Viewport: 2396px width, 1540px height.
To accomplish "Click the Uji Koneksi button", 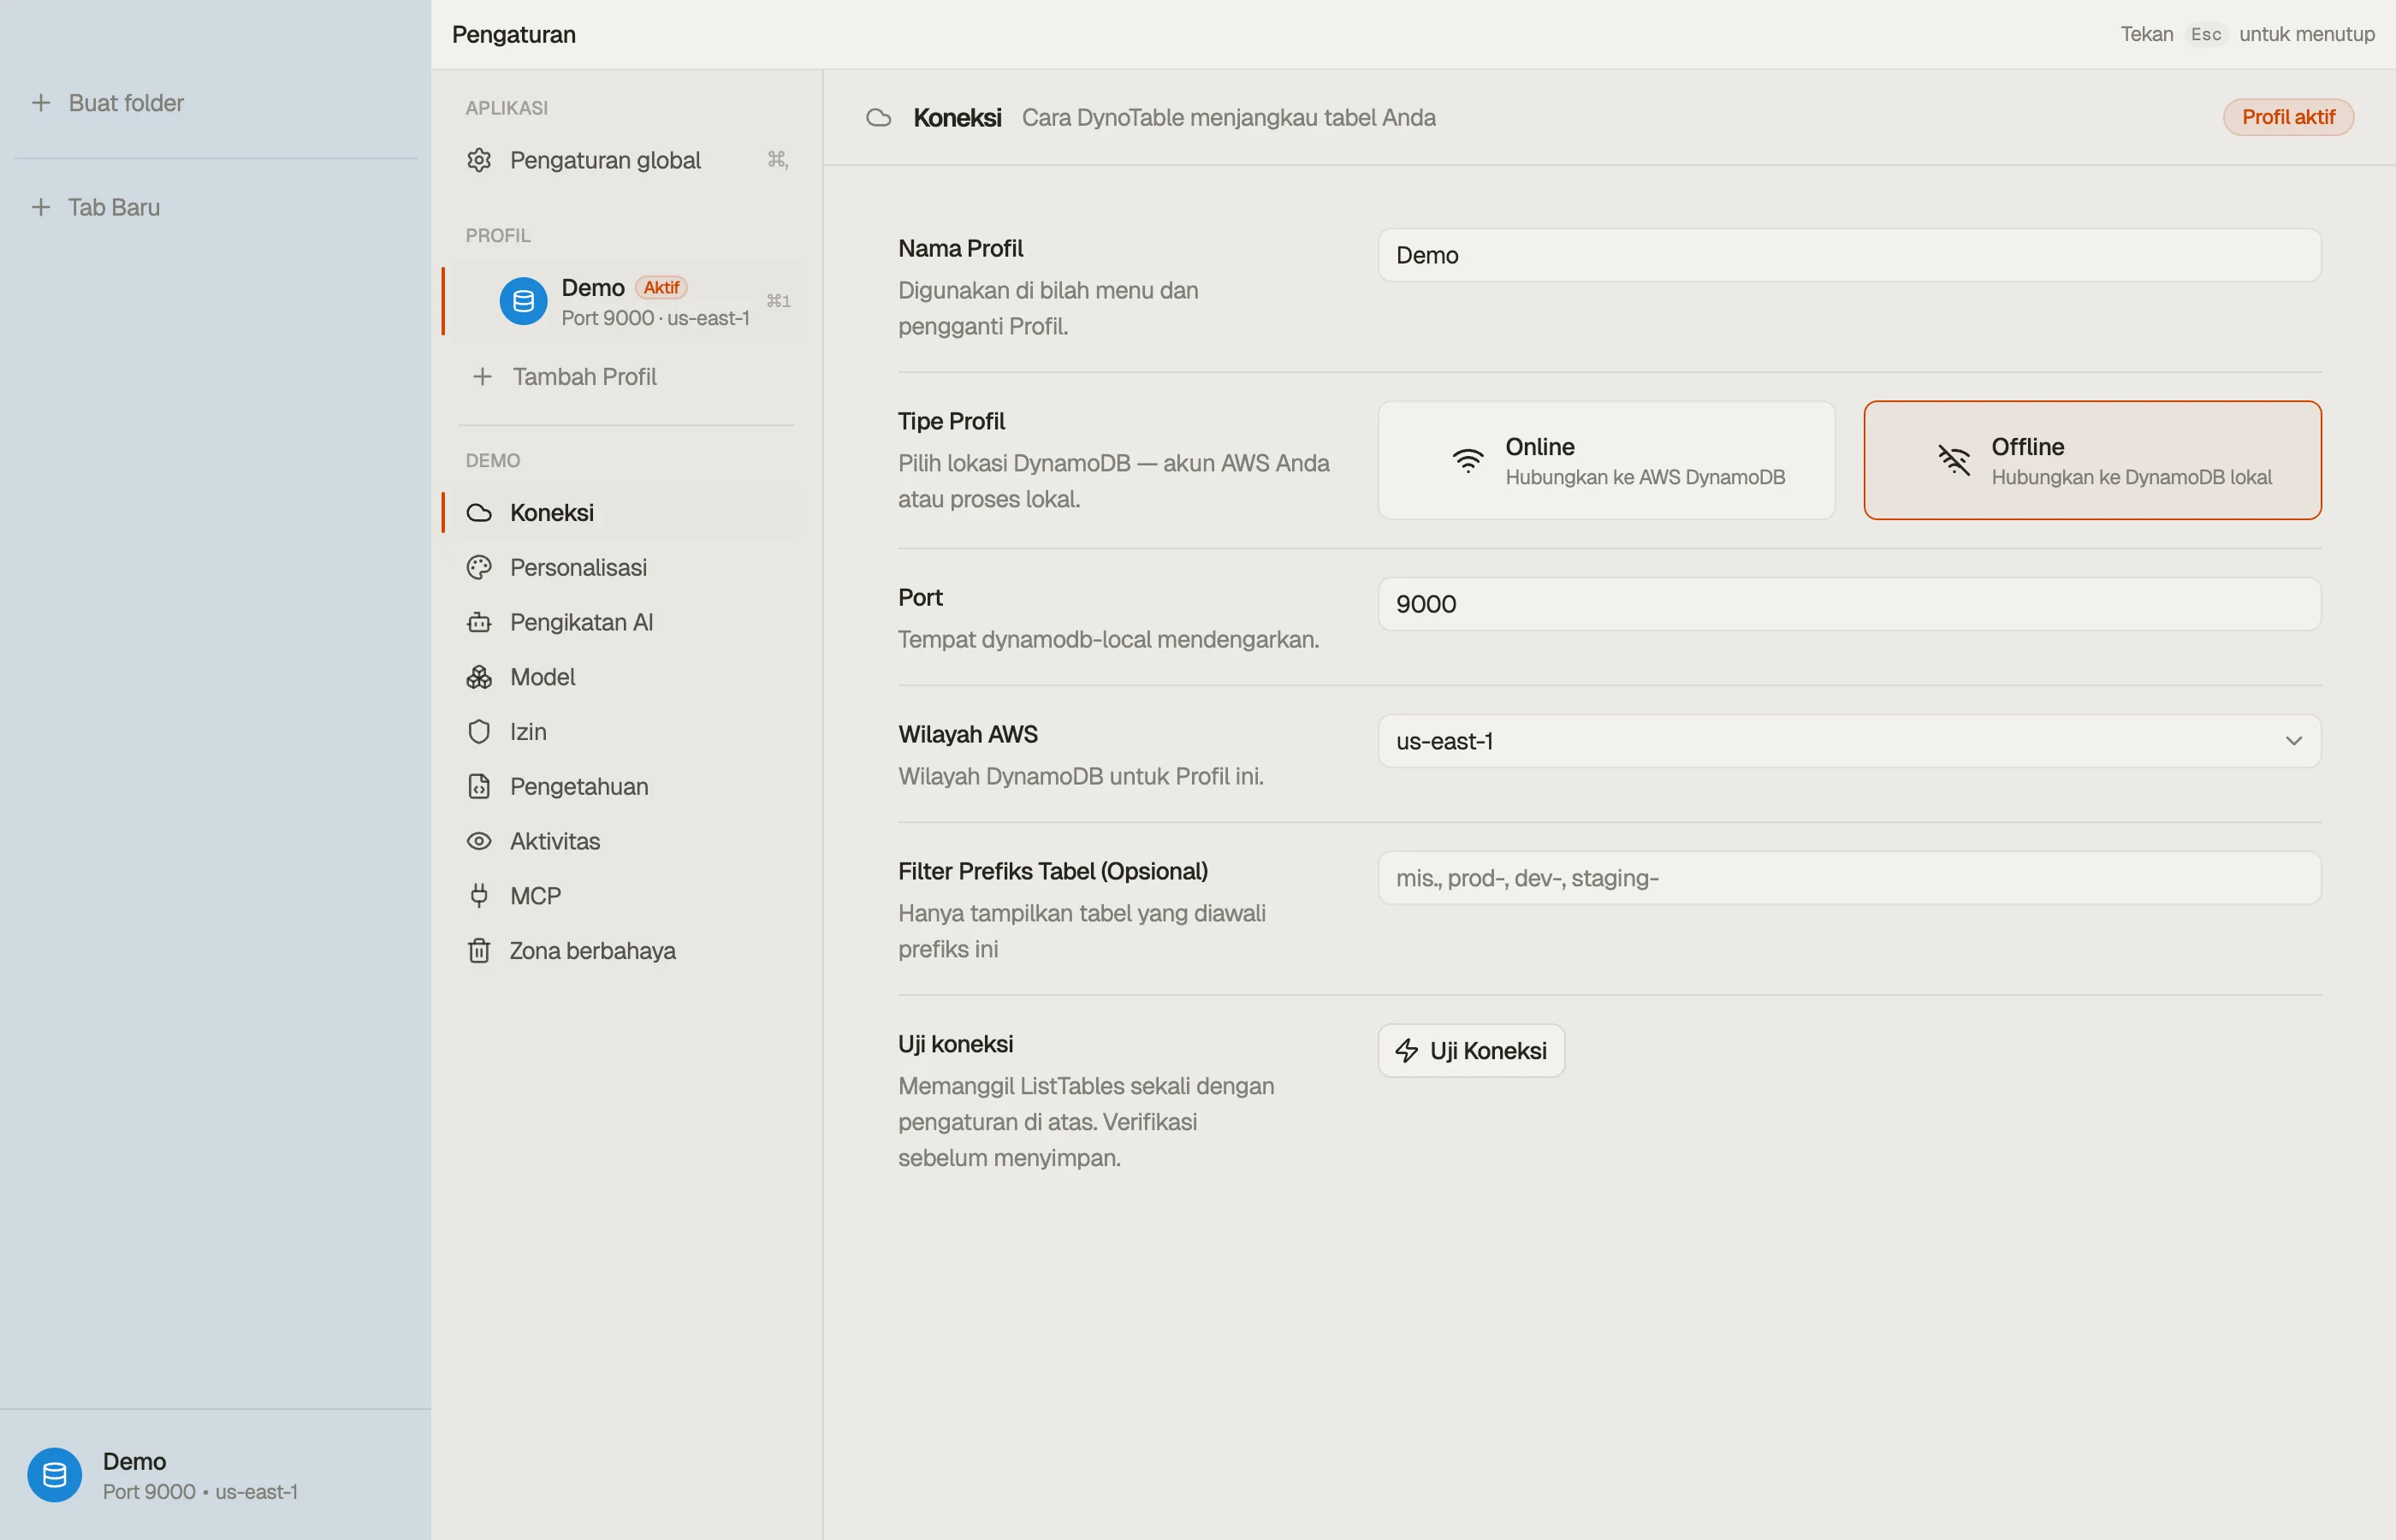I will [x=1471, y=1050].
